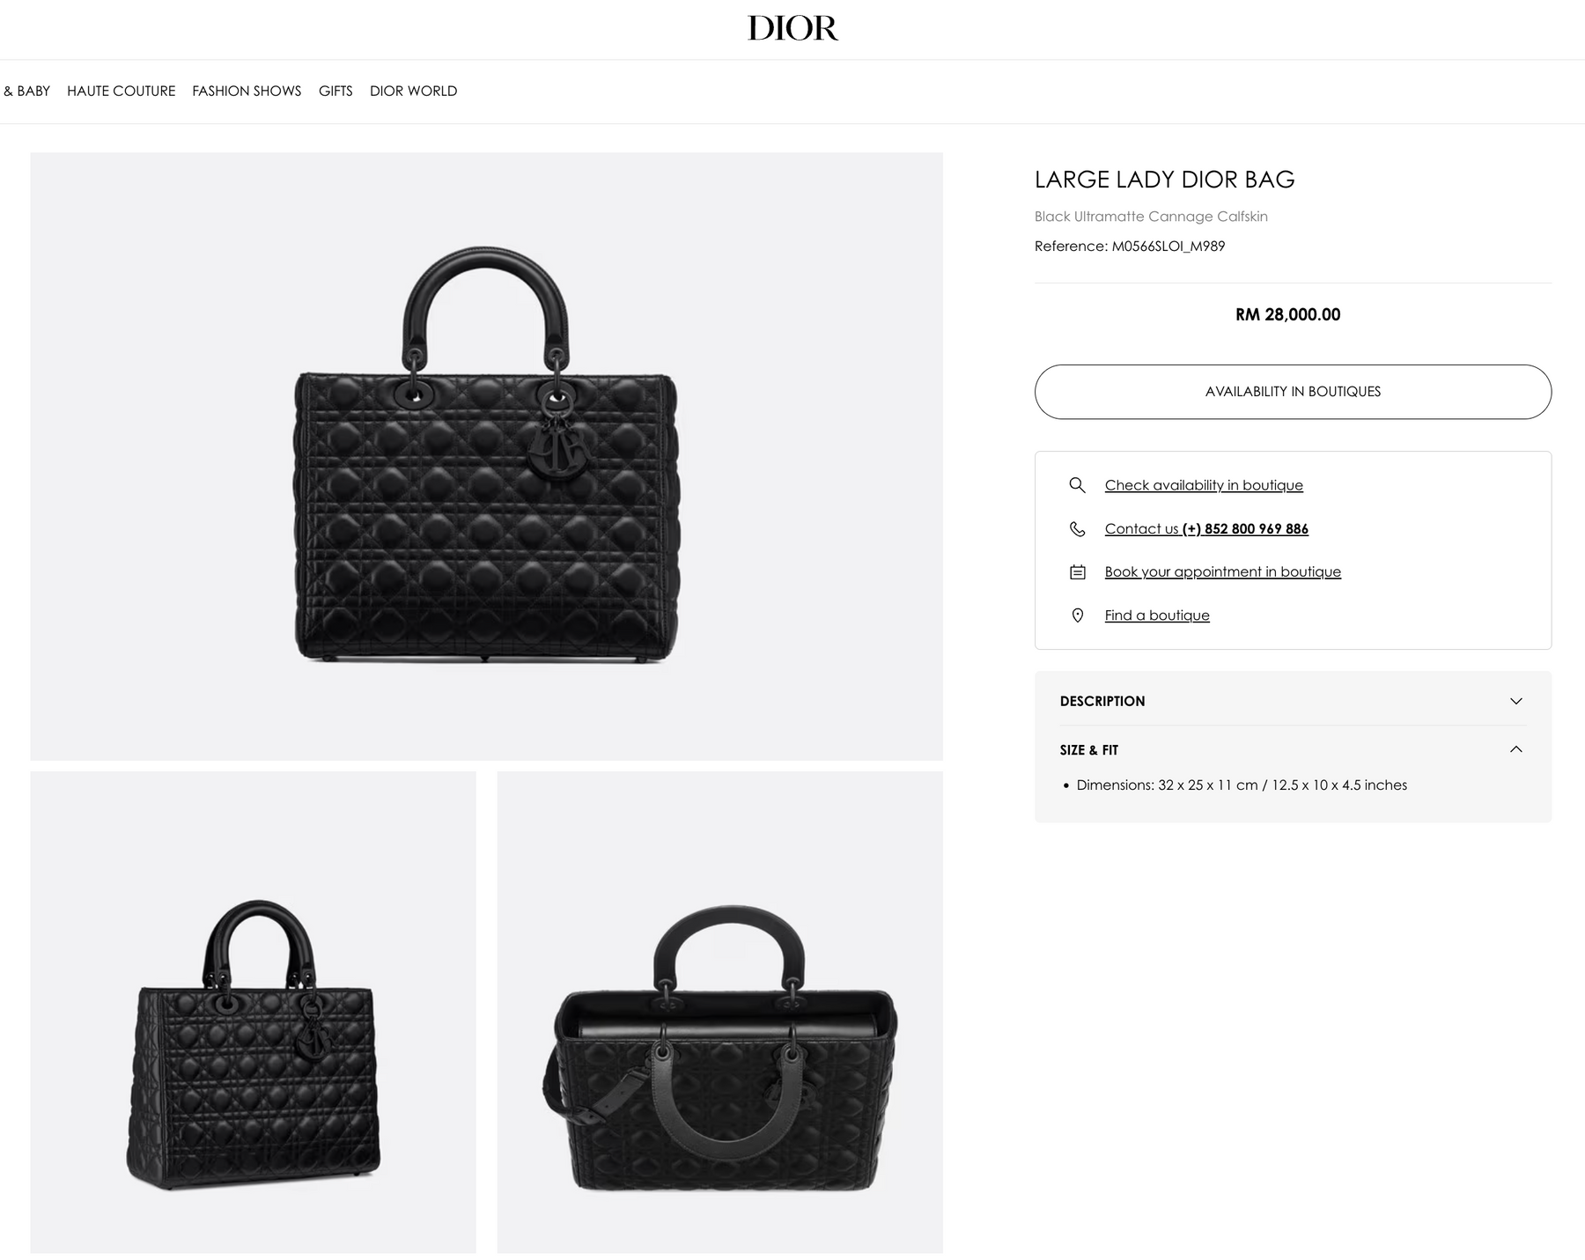Viewport: 1585px width, 1260px height.
Task: Click the calendar icon for booking appointment
Action: coord(1077,572)
